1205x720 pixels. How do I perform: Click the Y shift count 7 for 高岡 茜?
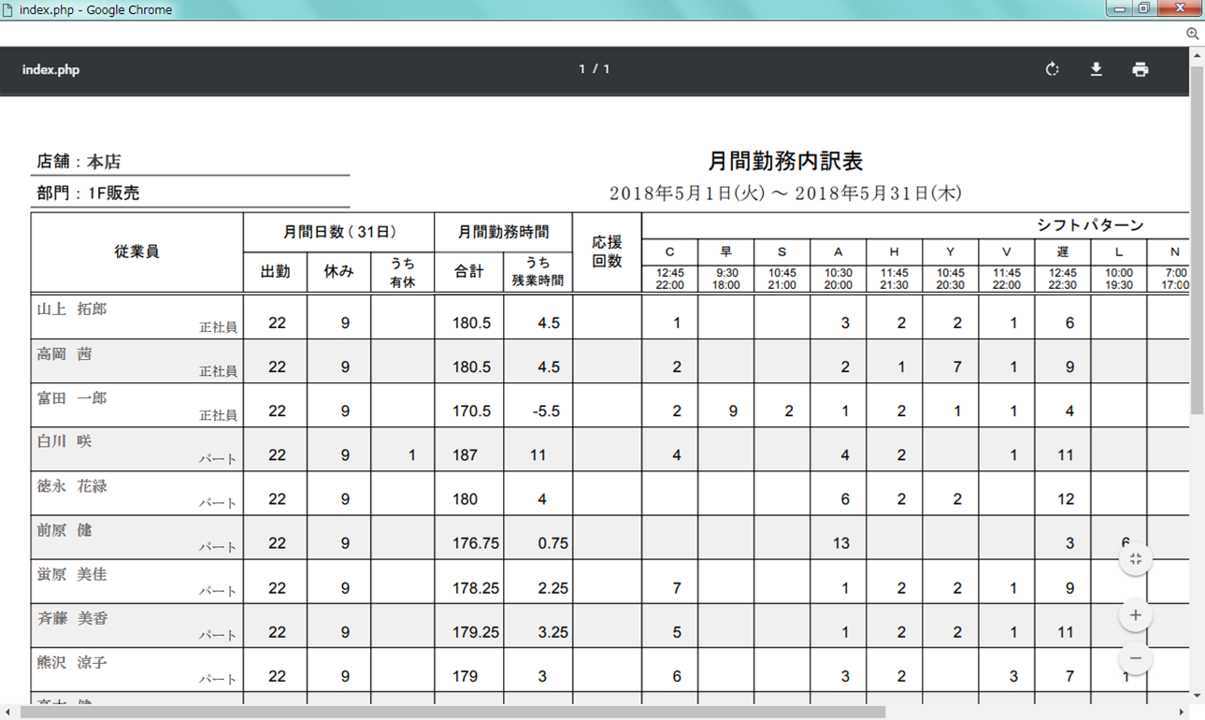coord(957,367)
